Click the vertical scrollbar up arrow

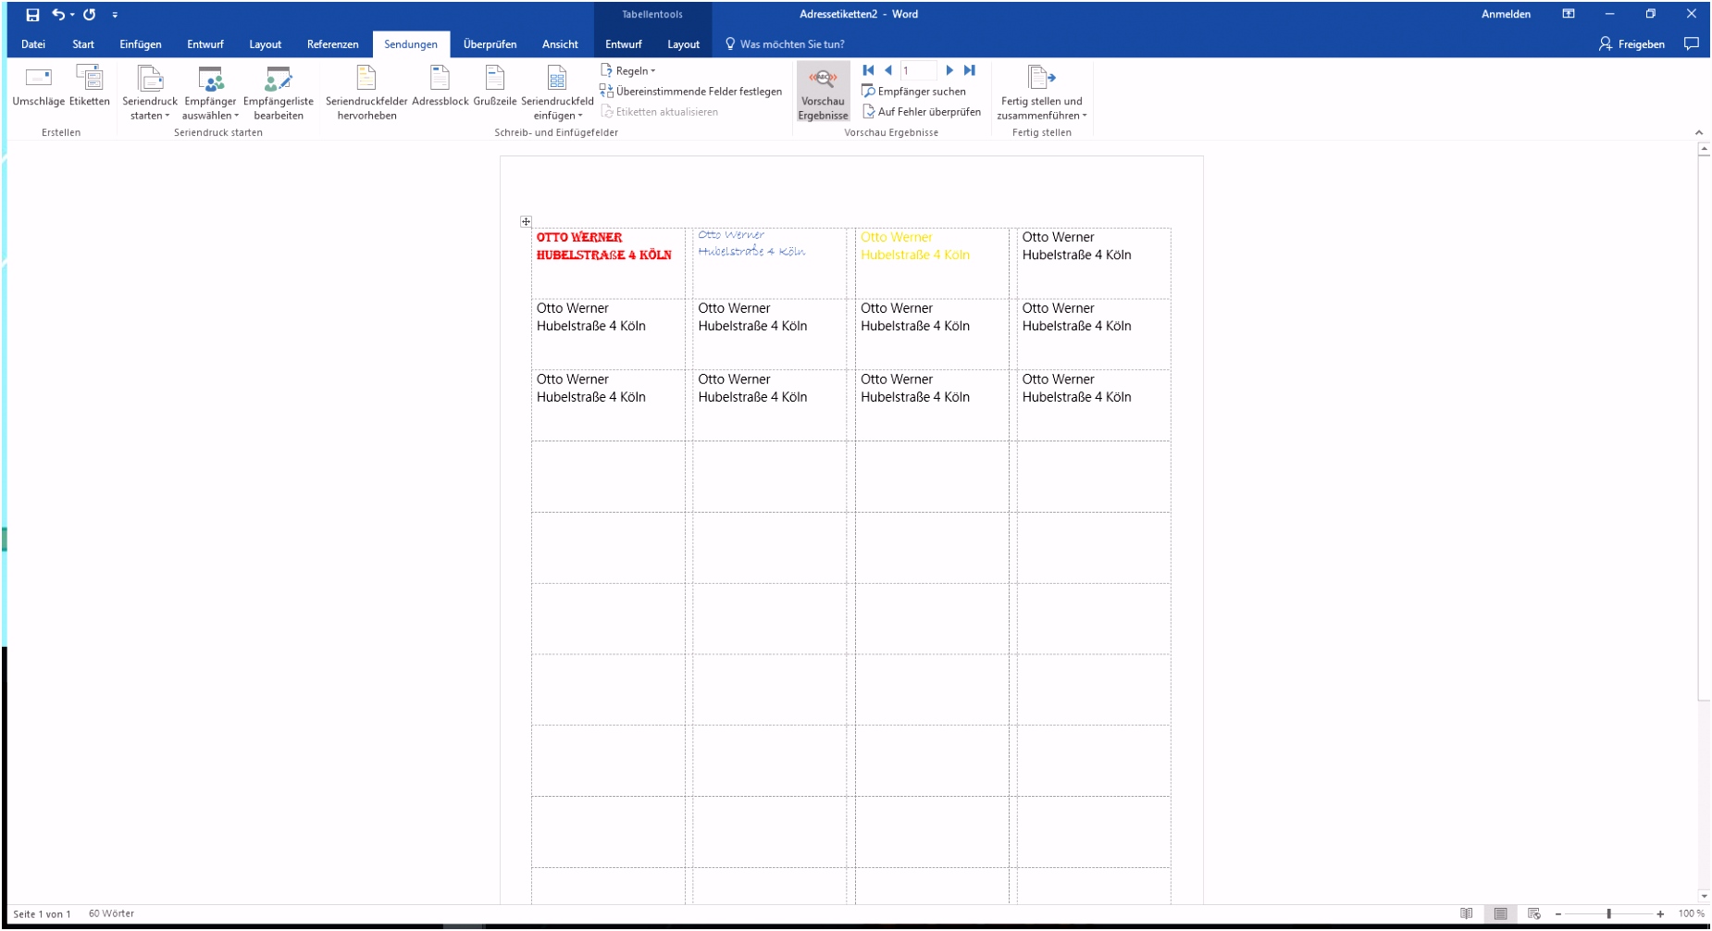point(1704,149)
